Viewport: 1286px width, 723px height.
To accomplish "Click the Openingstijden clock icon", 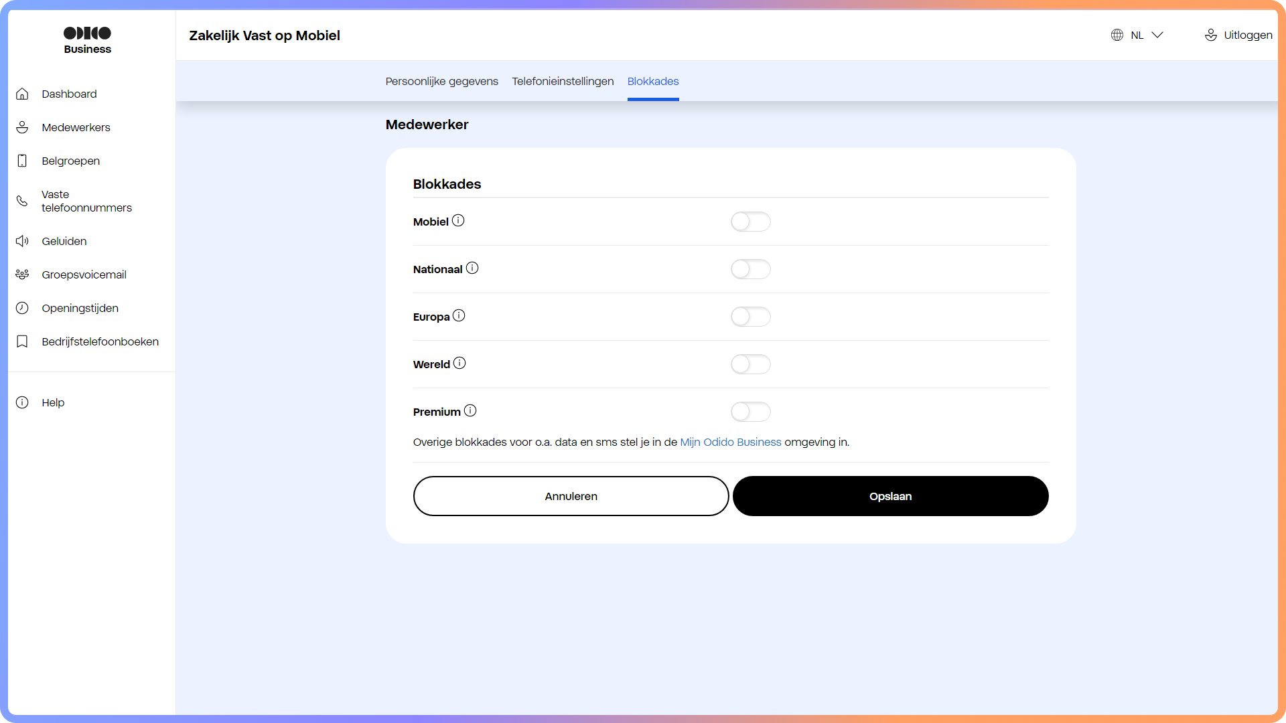I will pyautogui.click(x=22, y=308).
